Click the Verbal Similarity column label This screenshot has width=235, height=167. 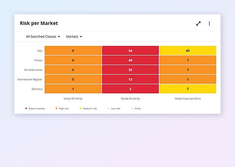pos(73,98)
